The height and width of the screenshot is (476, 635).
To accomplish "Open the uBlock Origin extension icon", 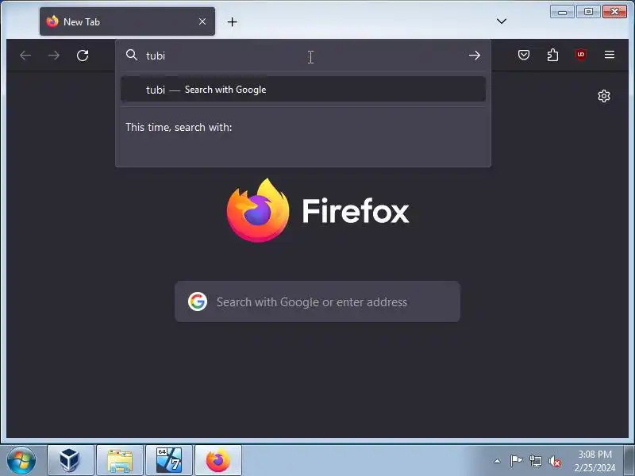I will 581,55.
